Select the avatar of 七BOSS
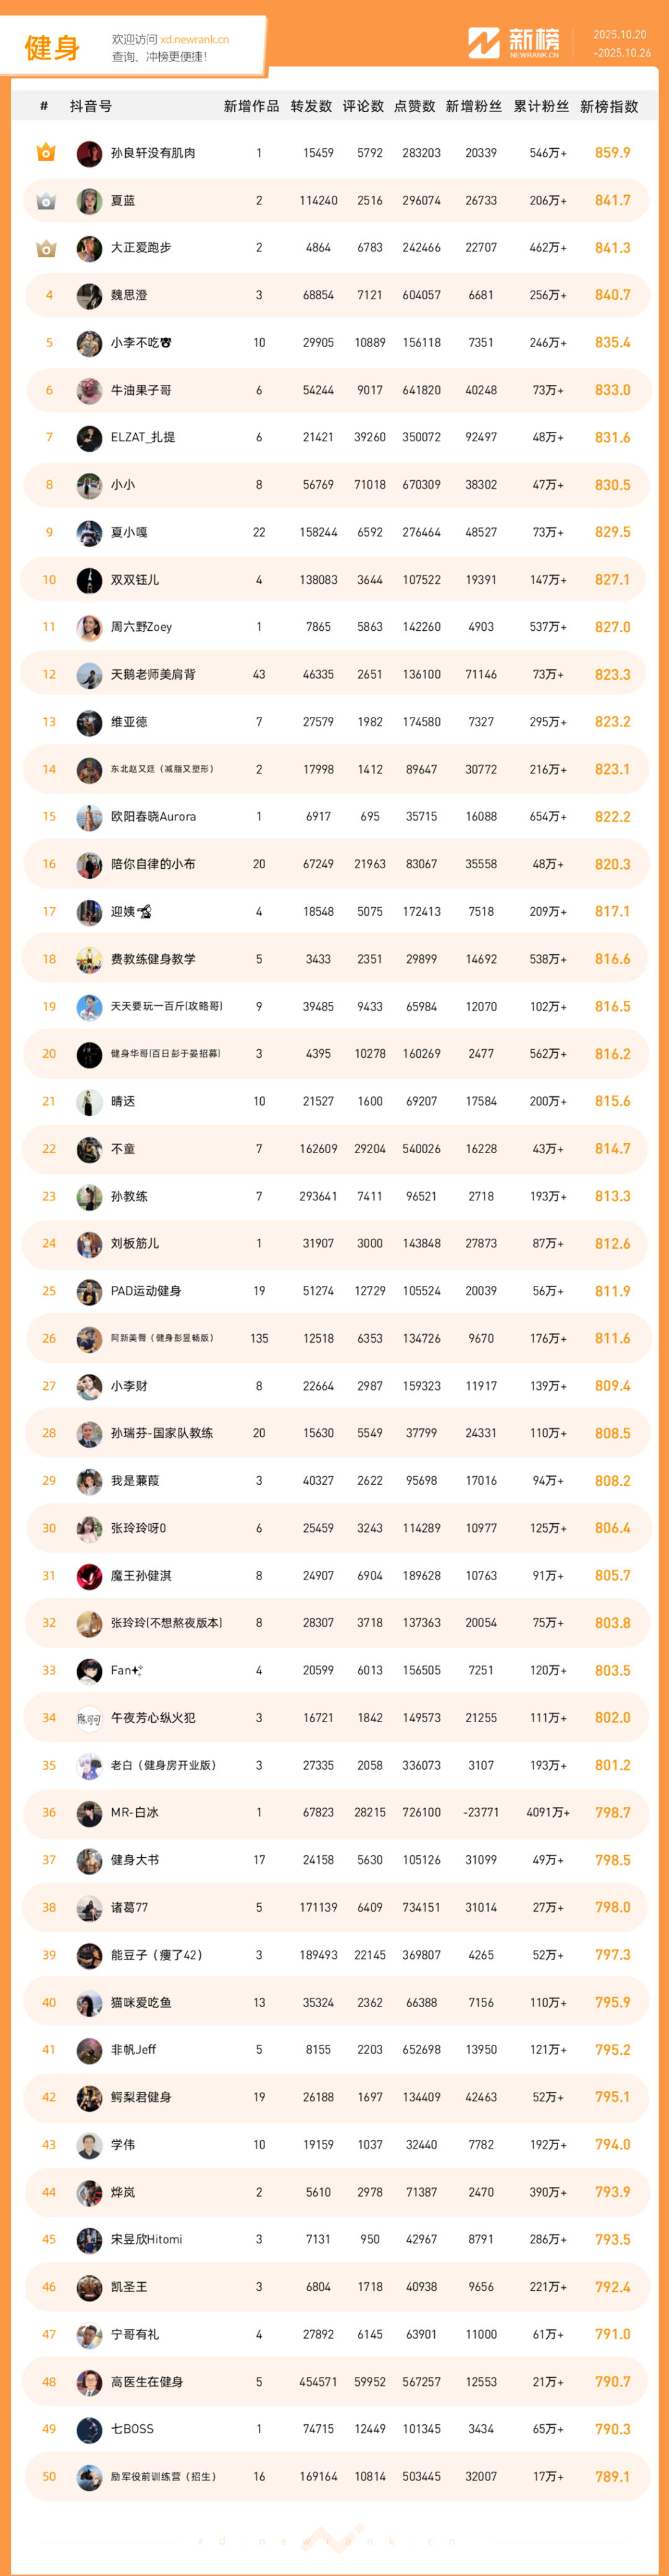The image size is (669, 2576). (89, 2429)
